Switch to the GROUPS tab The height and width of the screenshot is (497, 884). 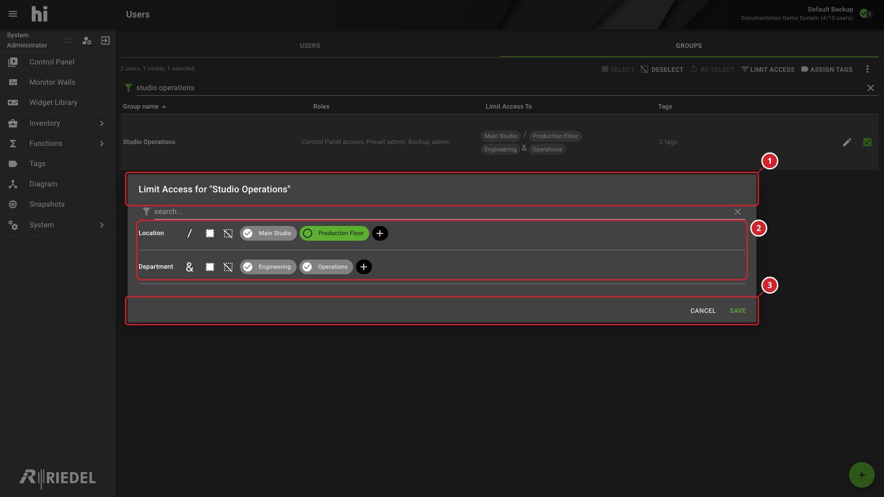click(x=689, y=46)
